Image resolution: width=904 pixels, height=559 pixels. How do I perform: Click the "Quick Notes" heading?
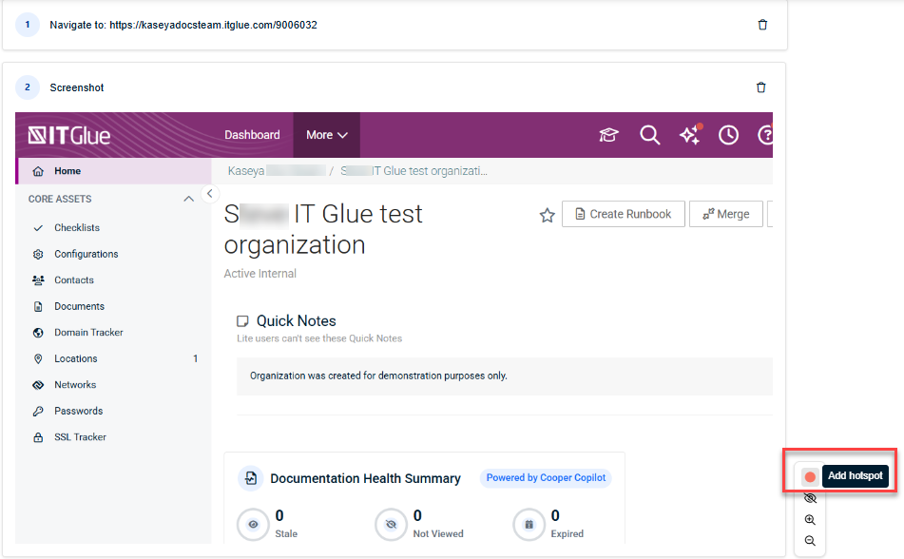(x=297, y=320)
